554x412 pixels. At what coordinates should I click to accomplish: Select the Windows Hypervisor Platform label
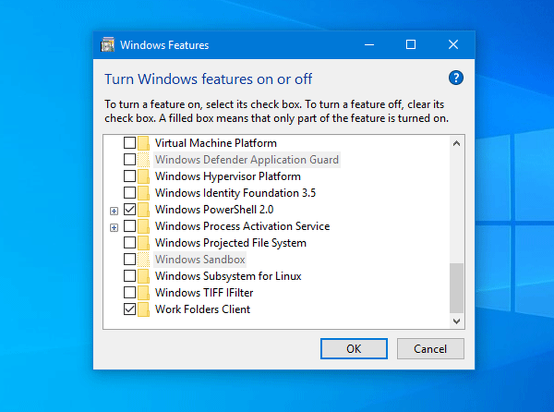tap(228, 176)
